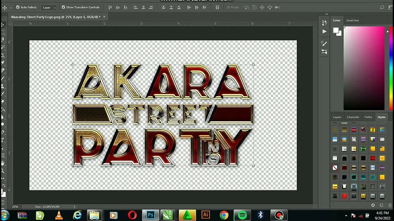Switch to the Color tab
The image size is (394, 221).
click(336, 20)
